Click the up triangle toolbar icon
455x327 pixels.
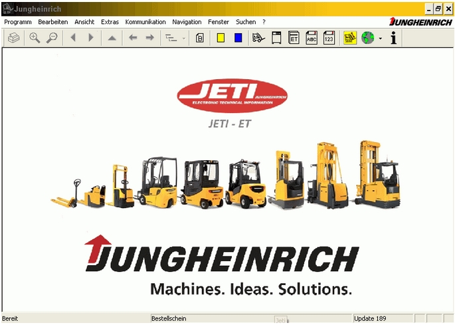pos(112,38)
